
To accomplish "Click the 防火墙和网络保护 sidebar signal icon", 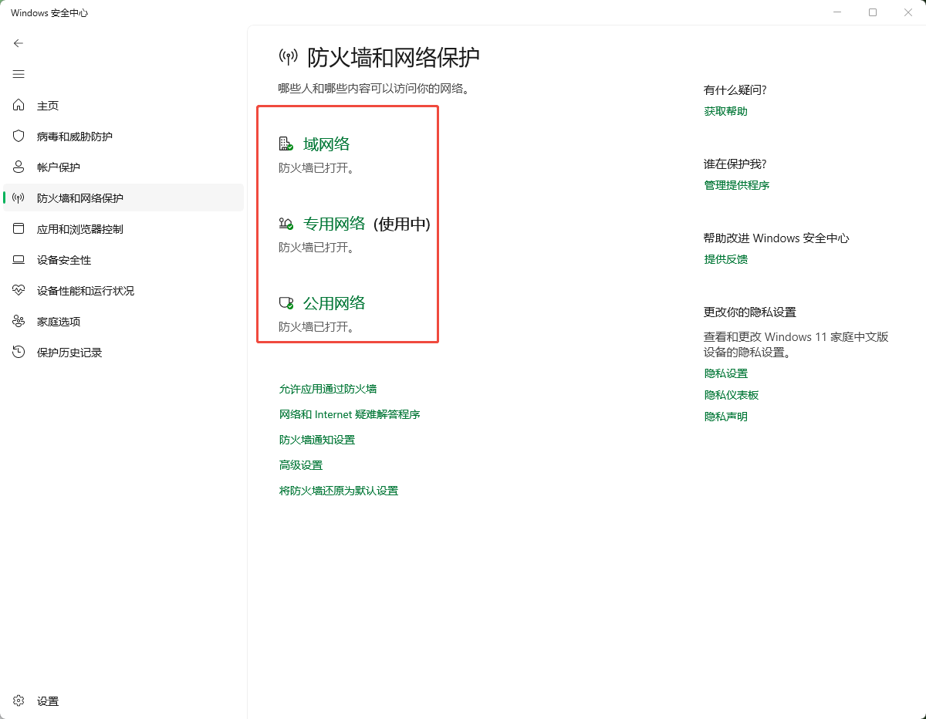I will click(19, 197).
